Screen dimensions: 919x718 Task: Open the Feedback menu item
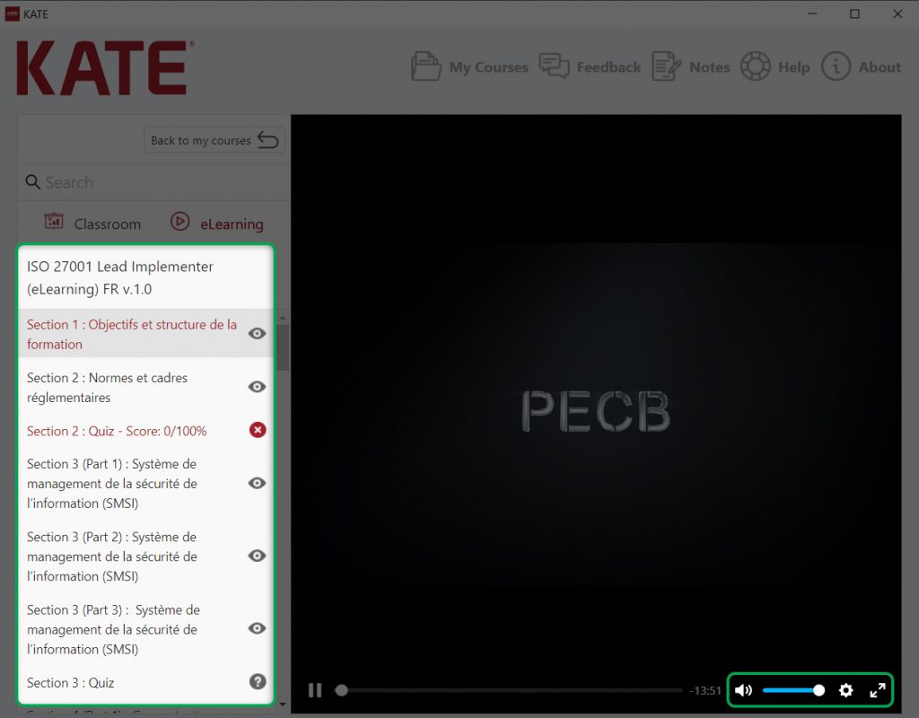(x=590, y=66)
